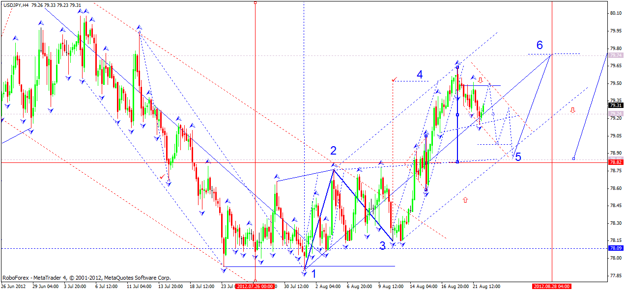Click the red check mark beside label 4
Image resolution: width=626 pixels, height=290 pixels.
[394, 79]
